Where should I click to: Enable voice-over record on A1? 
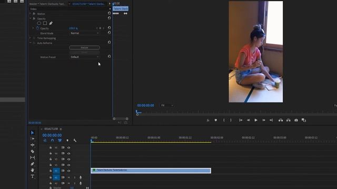pyautogui.click(x=81, y=177)
